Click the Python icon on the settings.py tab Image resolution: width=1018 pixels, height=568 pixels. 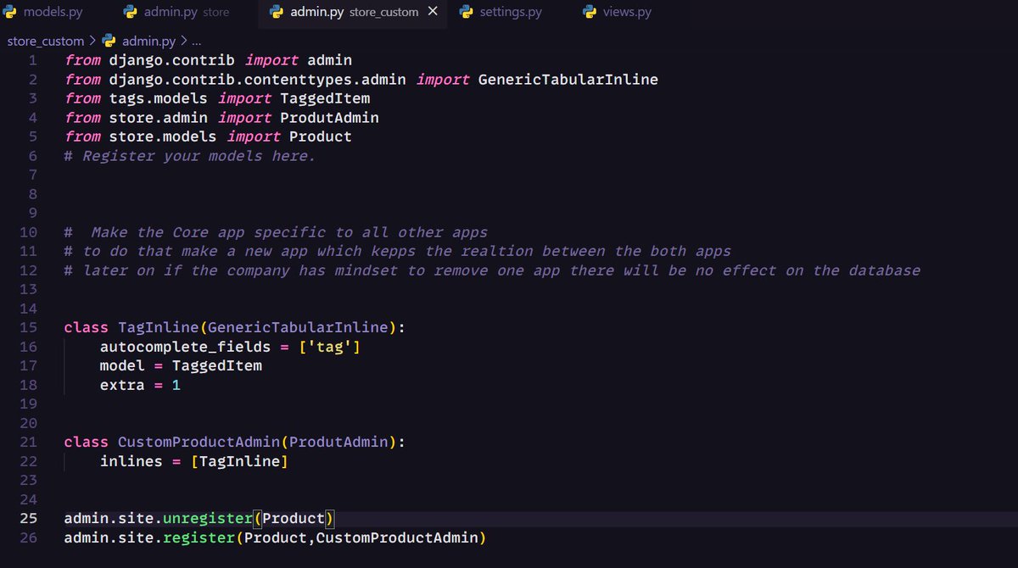tap(466, 12)
